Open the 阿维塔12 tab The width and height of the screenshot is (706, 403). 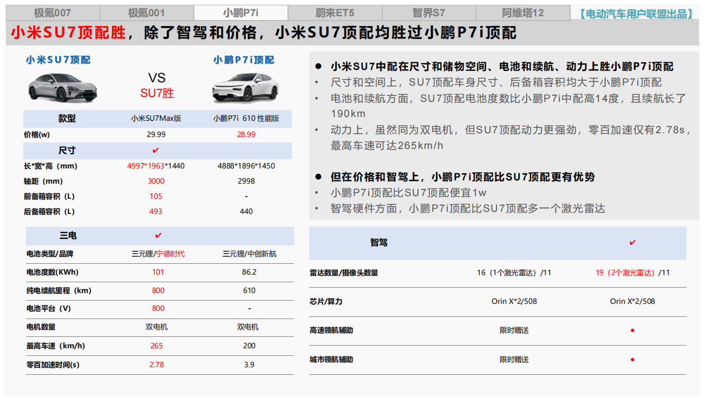point(522,13)
